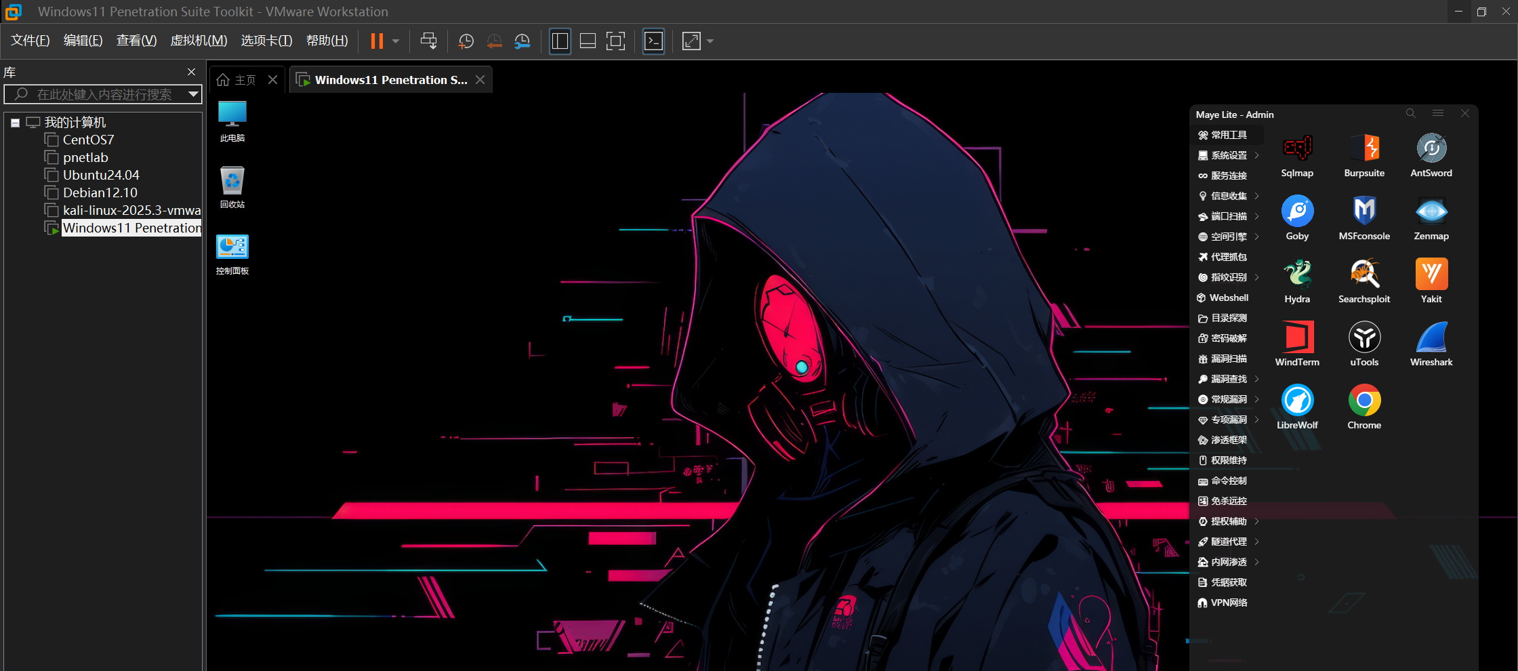Open the Yakit application icon

click(1431, 274)
